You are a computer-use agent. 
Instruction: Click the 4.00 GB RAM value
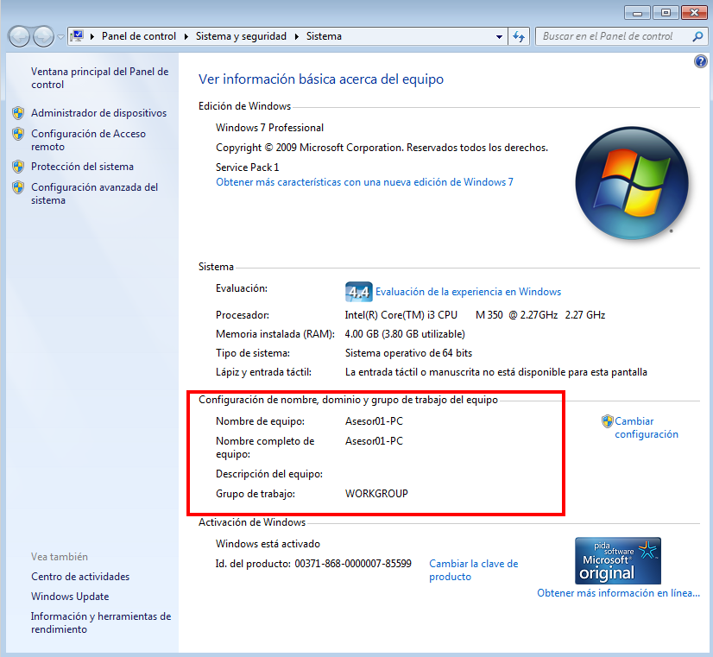(x=405, y=334)
